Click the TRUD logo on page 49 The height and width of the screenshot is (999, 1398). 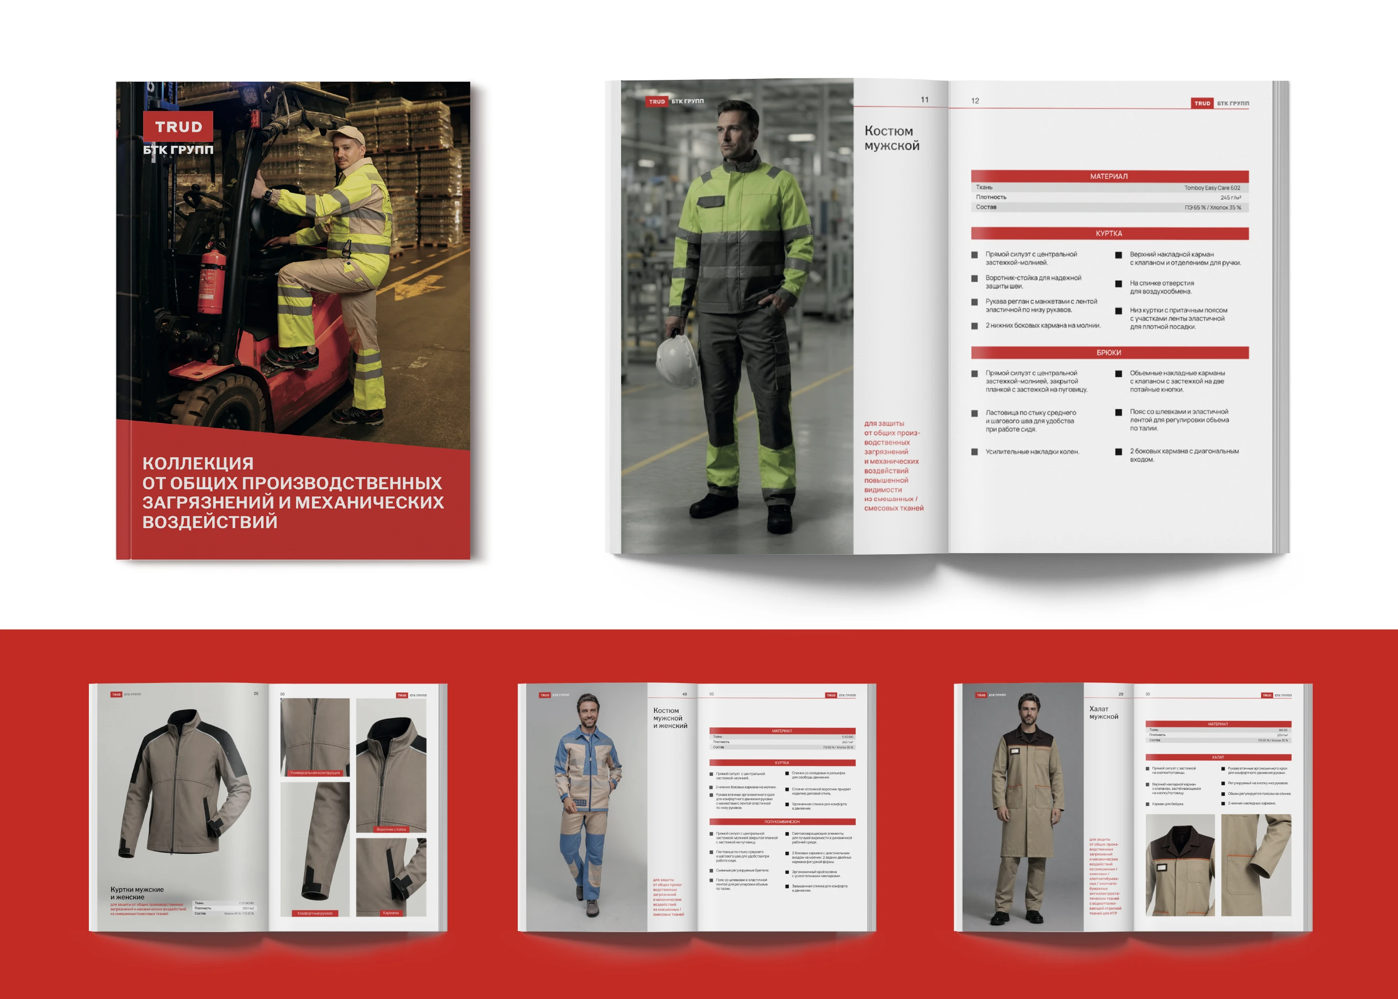coord(544,695)
